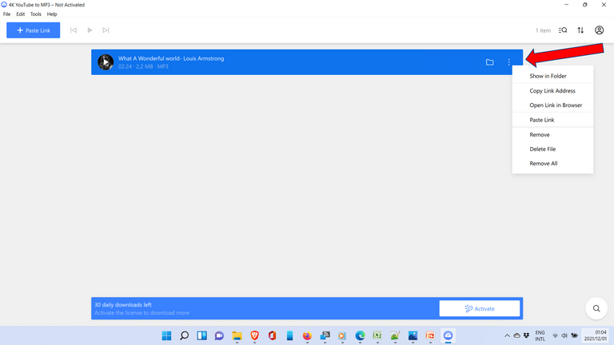Open the volume tray icon
614x345 pixels.
click(x=564, y=335)
